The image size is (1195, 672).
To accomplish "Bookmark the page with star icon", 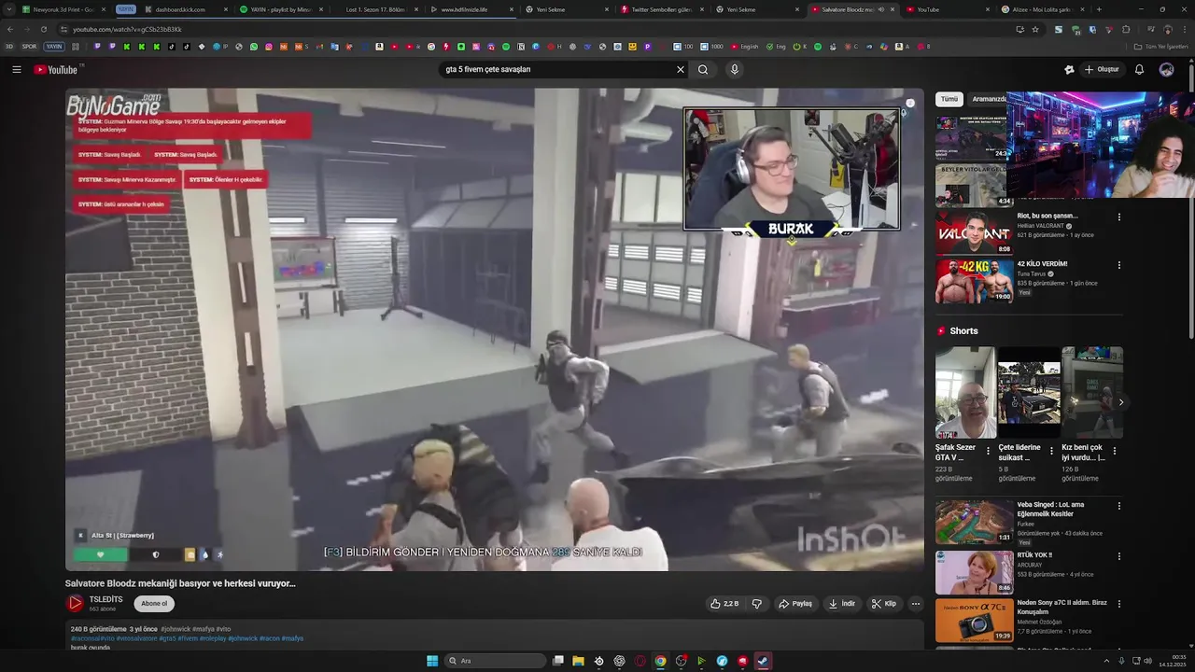I will (1035, 29).
